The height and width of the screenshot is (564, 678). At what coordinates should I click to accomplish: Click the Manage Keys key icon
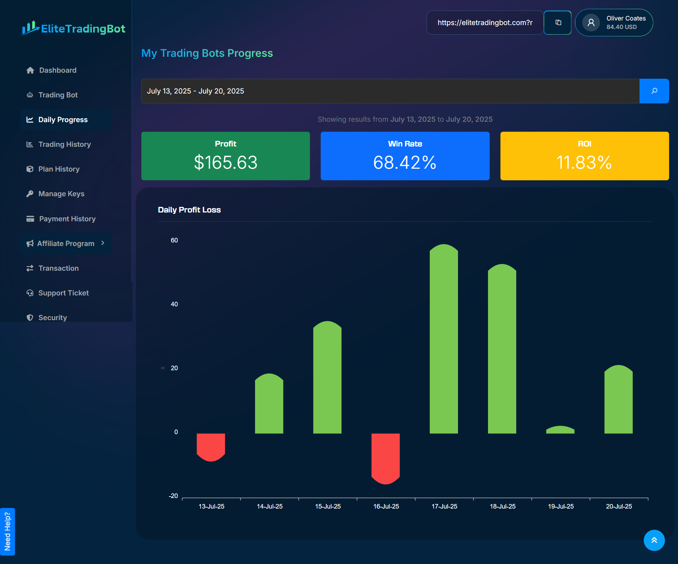pyautogui.click(x=30, y=194)
